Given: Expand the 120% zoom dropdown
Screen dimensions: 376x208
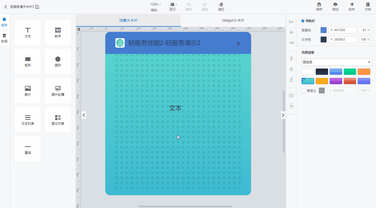Looking at the screenshot, I should coord(155,4).
